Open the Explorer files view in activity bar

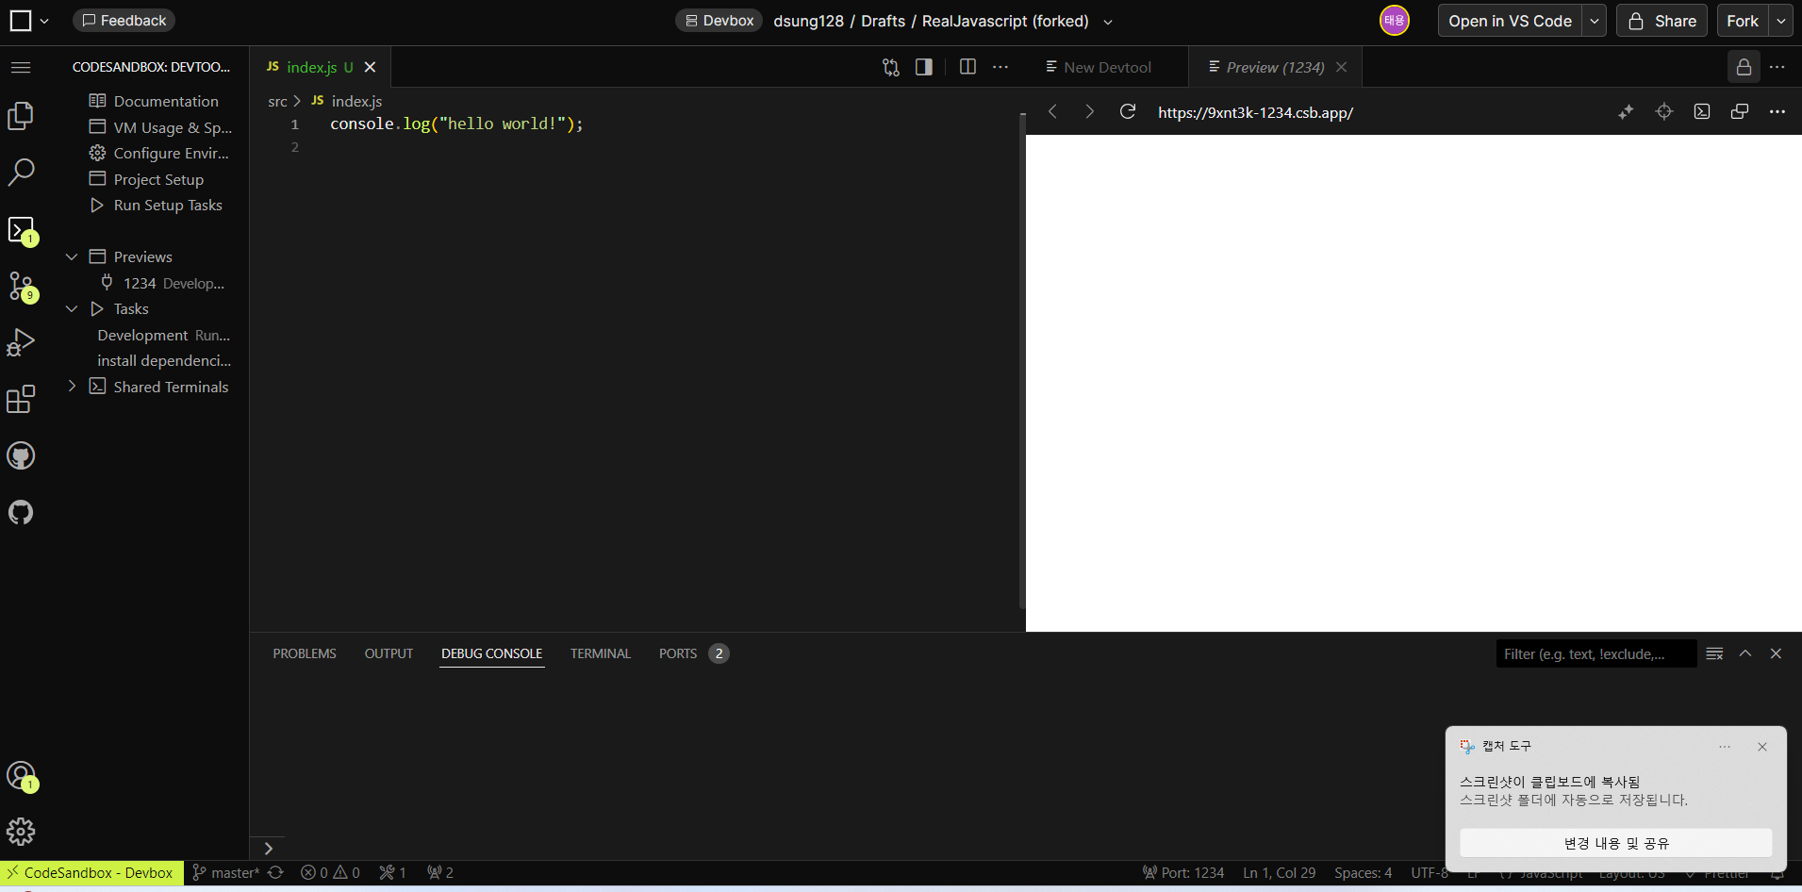[21, 116]
